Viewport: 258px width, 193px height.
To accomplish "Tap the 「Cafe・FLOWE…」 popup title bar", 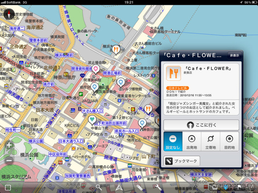I will tap(193, 55).
